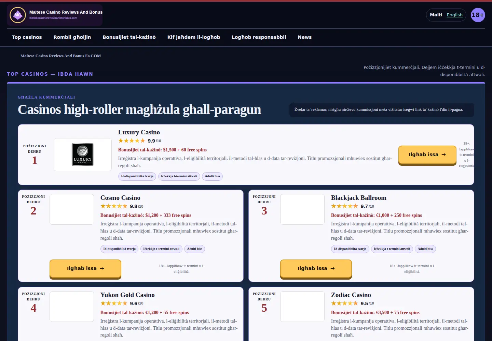This screenshot has width=492, height=341.
Task: Click Zodiac Casino's star rating
Action: tap(344, 303)
